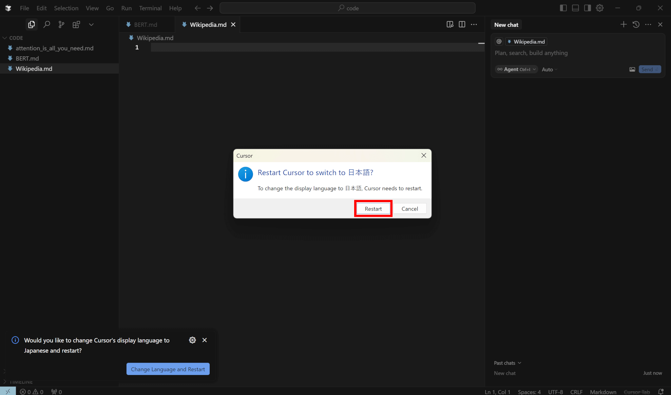Open the Selection menu

[x=66, y=8]
